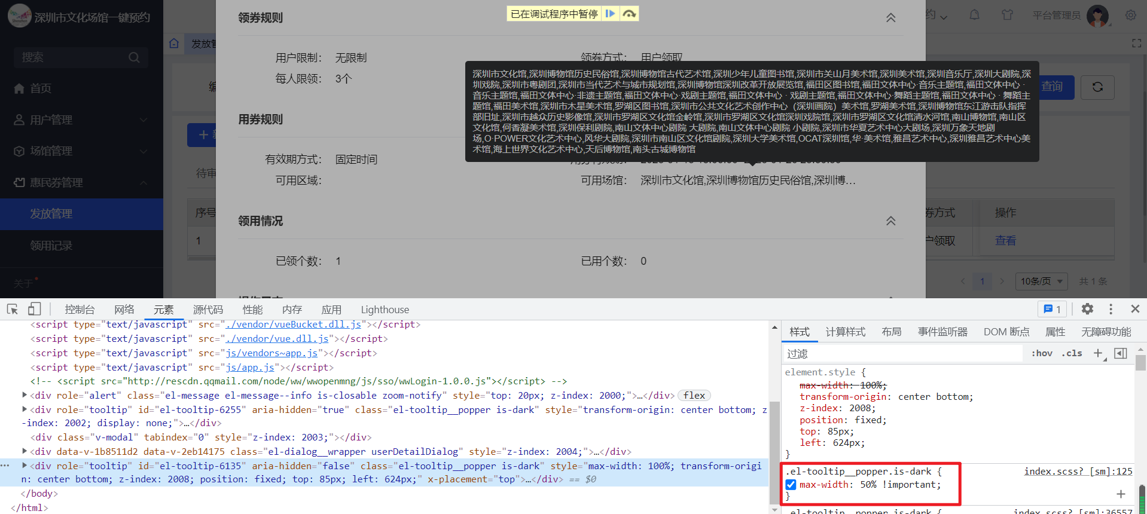
Task: Open the 10条/页 page size dropdown
Action: pos(1041,281)
